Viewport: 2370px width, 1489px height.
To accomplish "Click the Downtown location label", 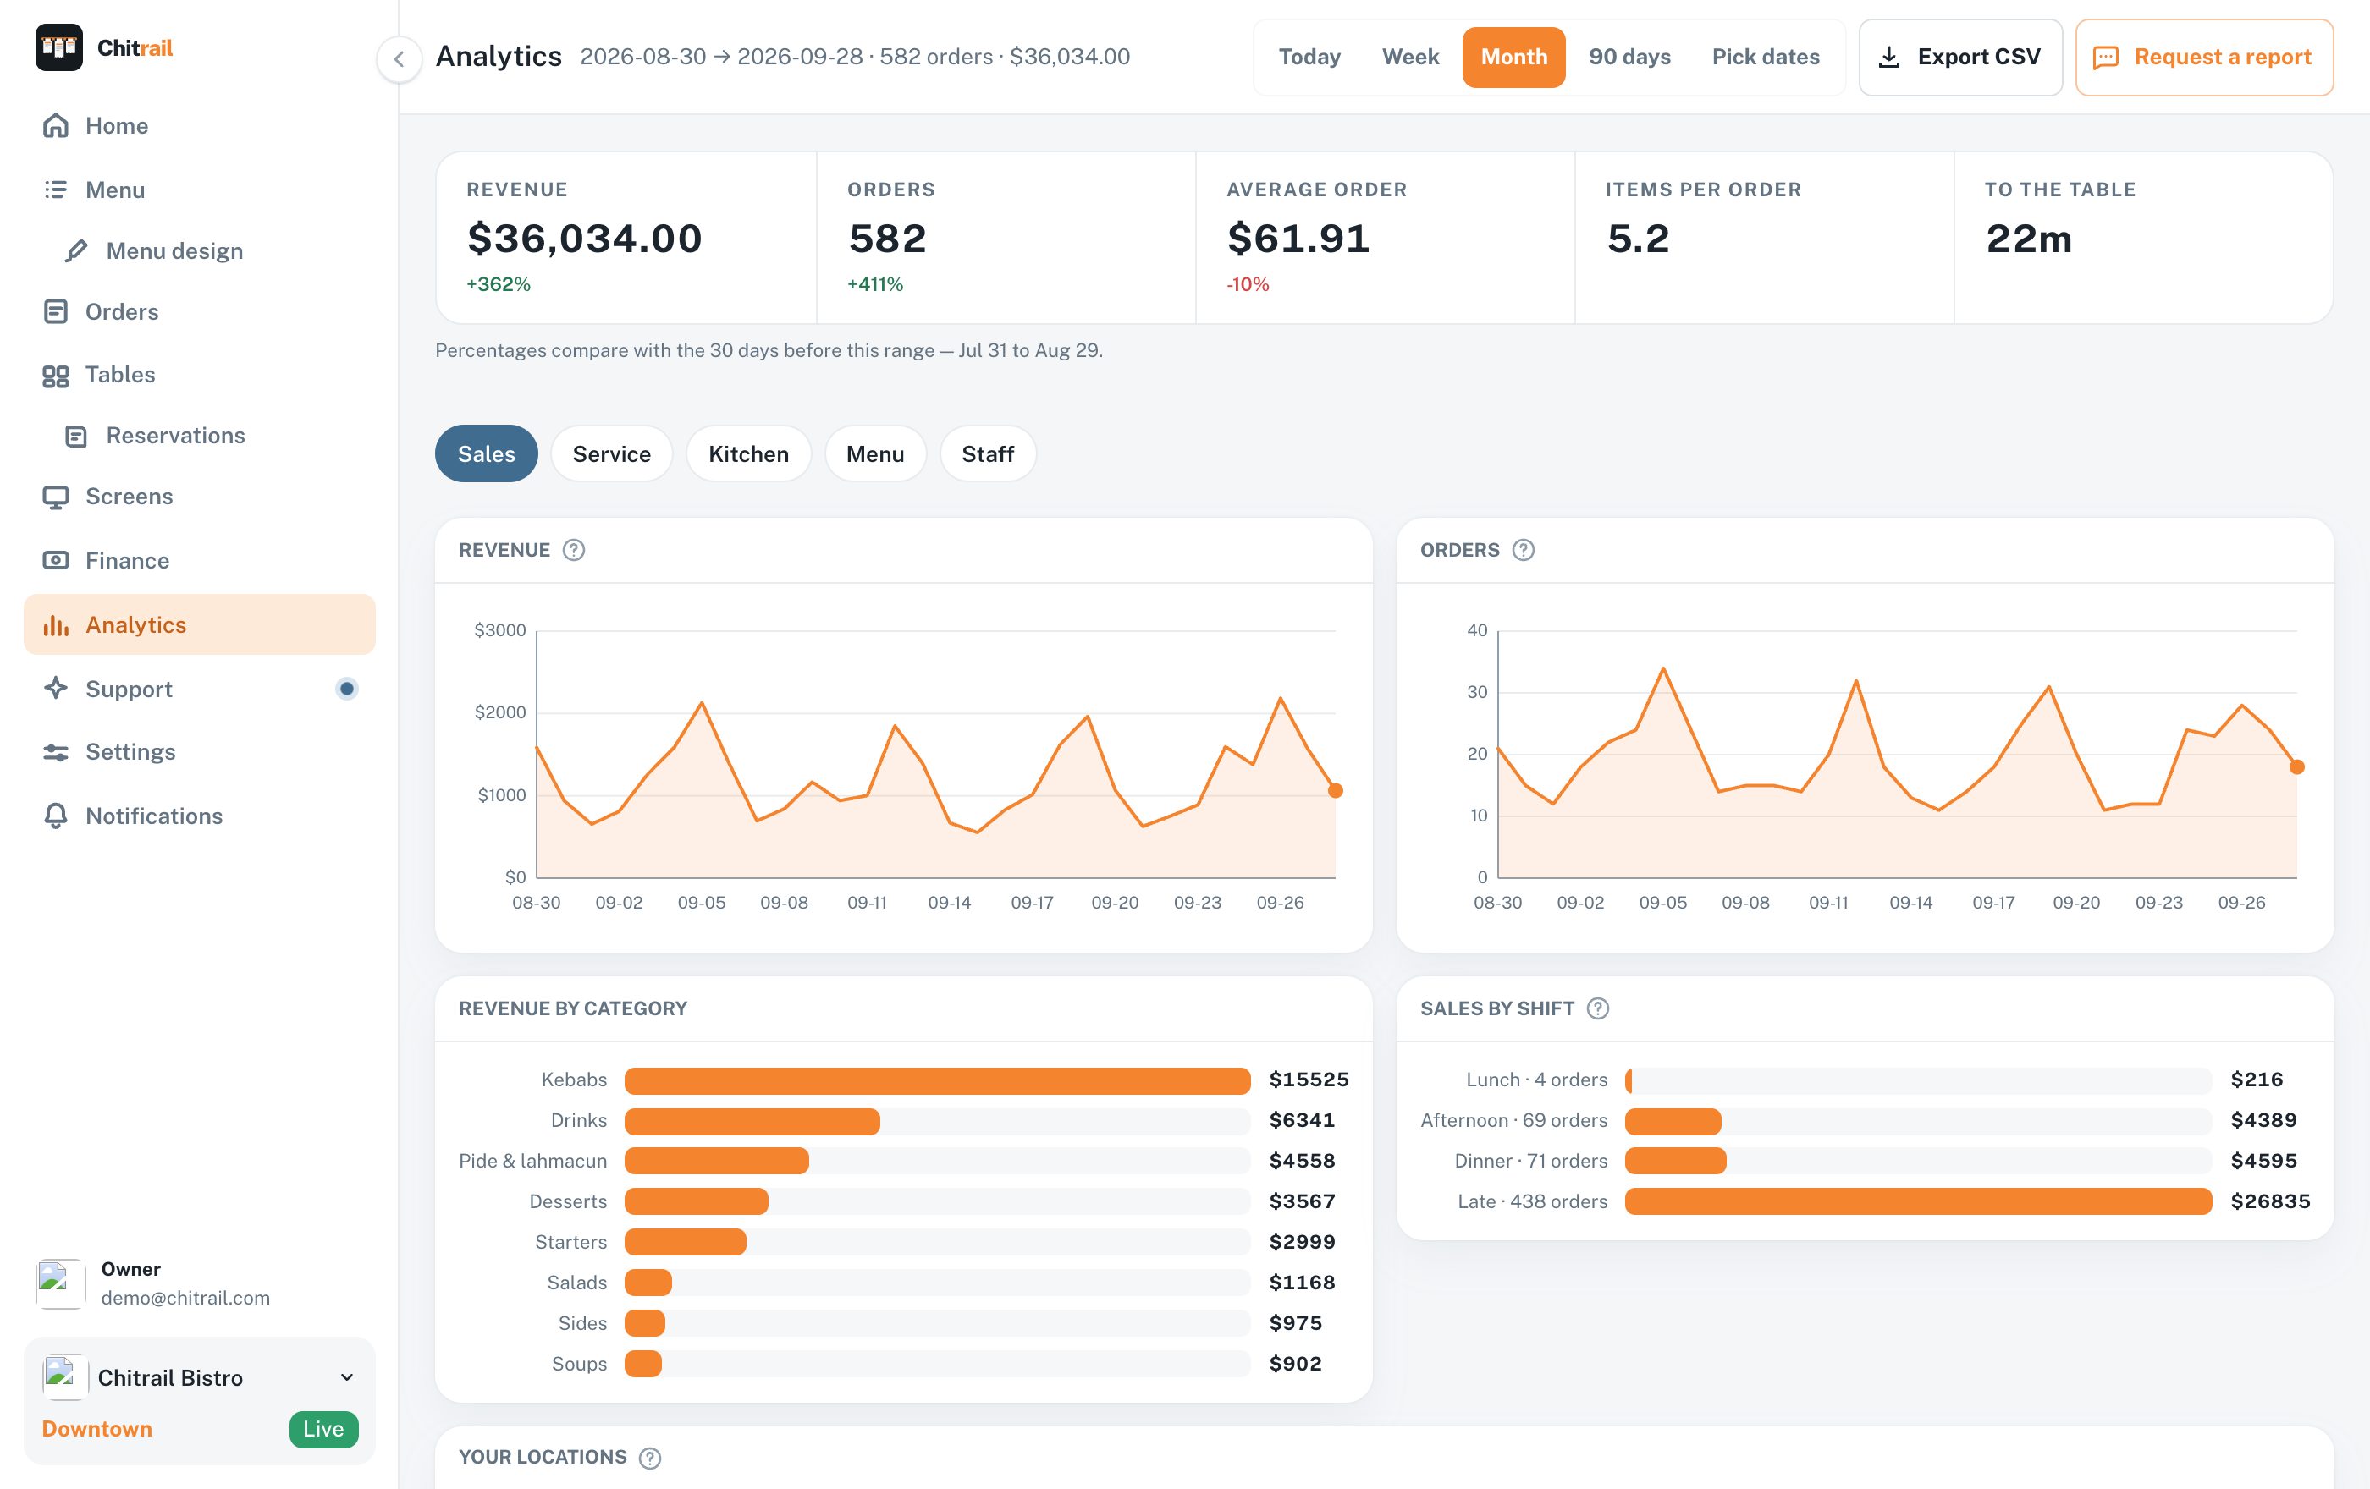I will [x=96, y=1430].
